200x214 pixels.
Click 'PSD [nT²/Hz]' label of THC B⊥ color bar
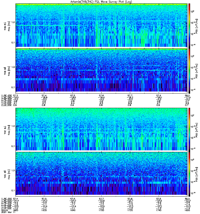(197, 130)
